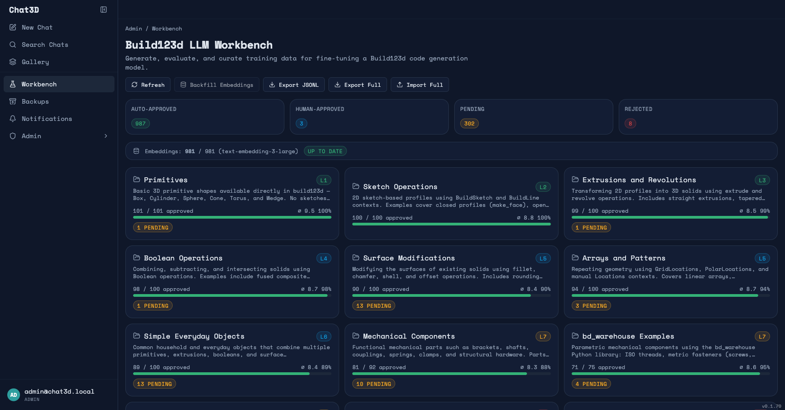This screenshot has height=410, width=785.
Task: Click the Gallery stack icon in sidebar
Action: [x=14, y=62]
